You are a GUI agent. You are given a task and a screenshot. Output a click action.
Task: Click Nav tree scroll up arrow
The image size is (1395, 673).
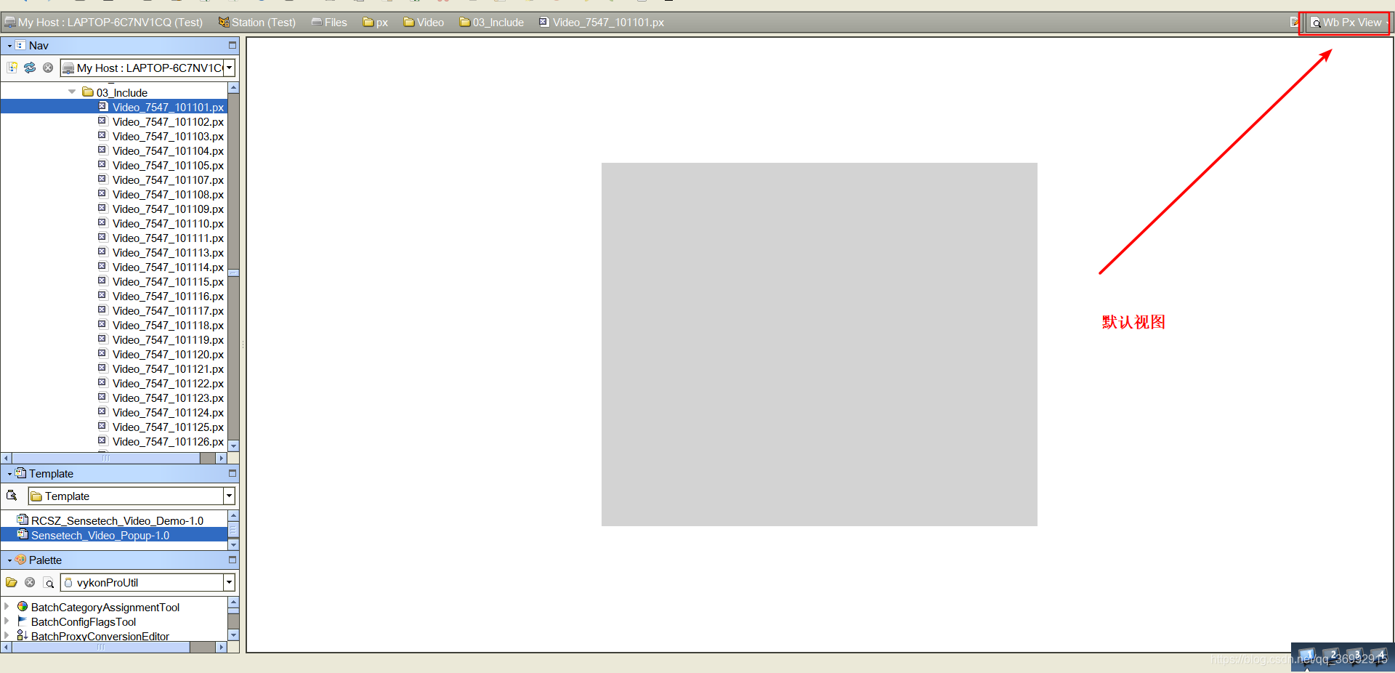(233, 87)
